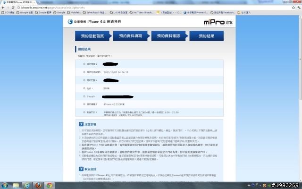Bookmark this page with the star icon
Viewport: 302px width, 189px height.
coord(294,8)
